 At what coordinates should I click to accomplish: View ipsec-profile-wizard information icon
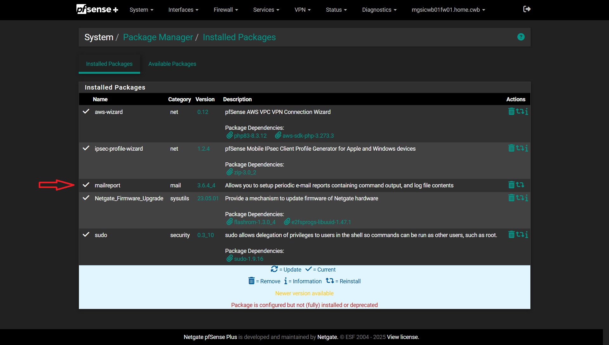pyautogui.click(x=527, y=148)
